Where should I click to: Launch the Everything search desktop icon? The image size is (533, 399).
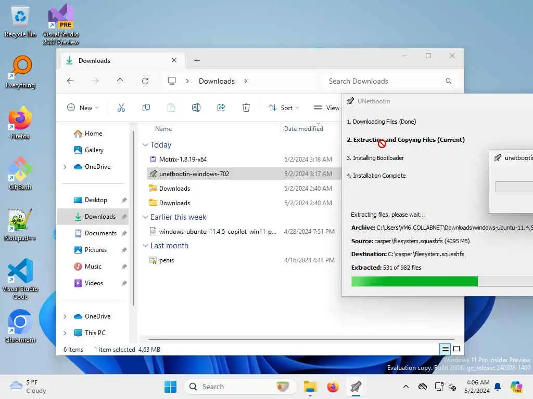[x=20, y=72]
